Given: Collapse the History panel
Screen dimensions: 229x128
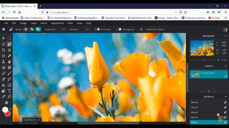Looking at the screenshot, I should pyautogui.click(x=225, y=97).
